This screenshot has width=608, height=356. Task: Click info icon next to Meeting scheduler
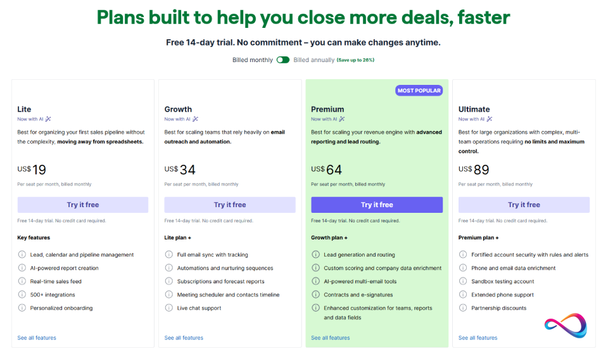coord(170,295)
